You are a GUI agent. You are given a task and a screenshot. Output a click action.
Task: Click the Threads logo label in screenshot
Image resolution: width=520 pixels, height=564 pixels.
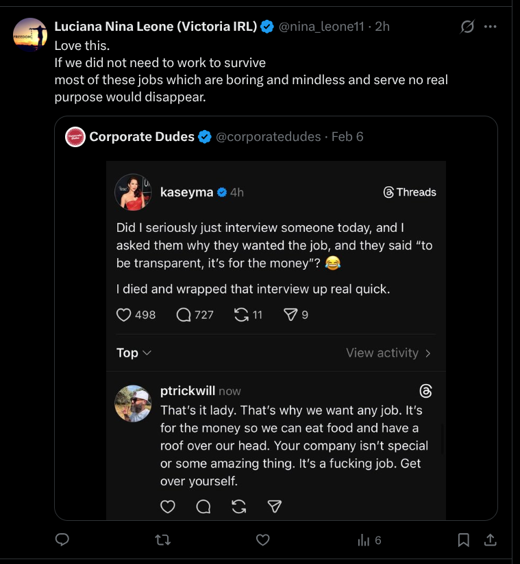tap(410, 192)
